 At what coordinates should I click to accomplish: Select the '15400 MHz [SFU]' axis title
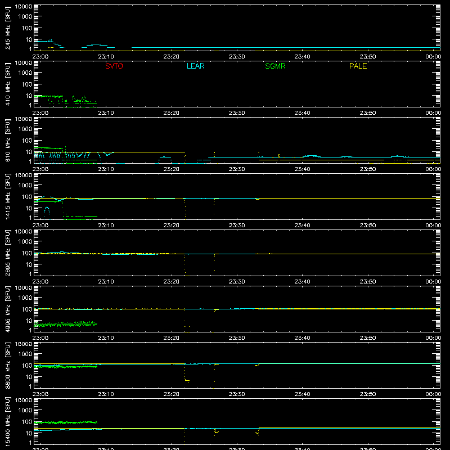click(x=7, y=421)
